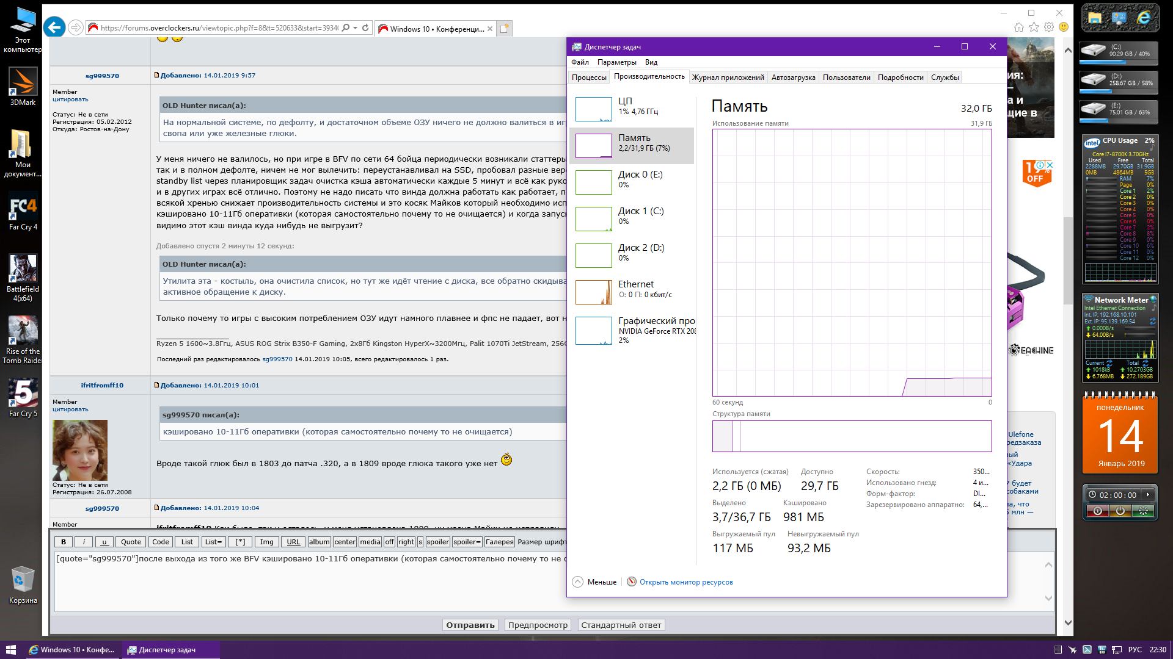This screenshot has height=659, width=1173.
Task: Toggle underline formatting button
Action: (104, 542)
